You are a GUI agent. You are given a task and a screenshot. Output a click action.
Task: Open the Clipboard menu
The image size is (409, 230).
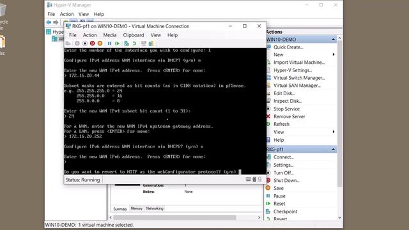(x=134, y=35)
